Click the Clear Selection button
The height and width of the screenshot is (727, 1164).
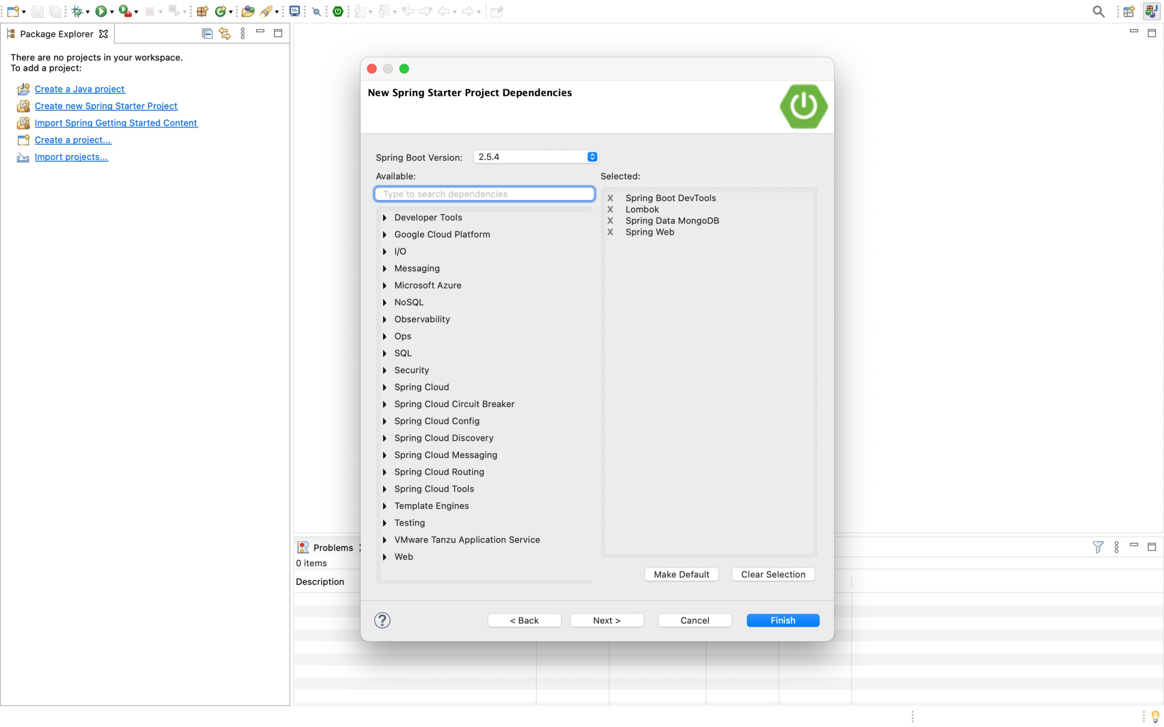[x=773, y=574]
